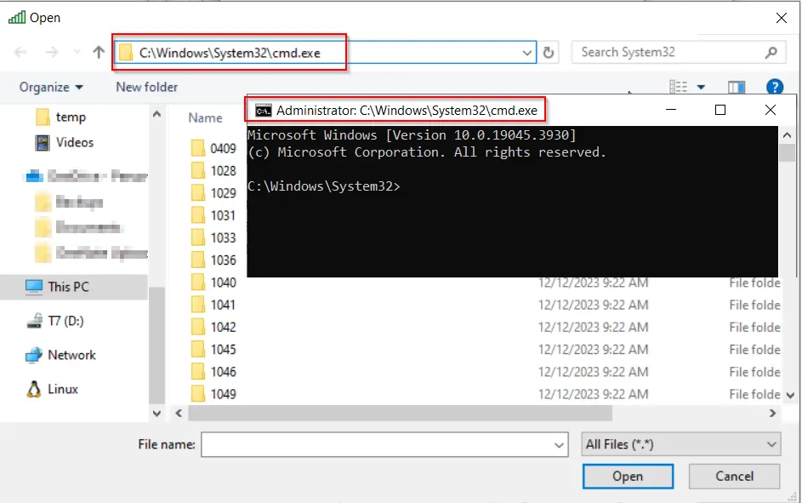This screenshot has width=802, height=503.
Task: Close the Open dialog
Action: pos(781,19)
